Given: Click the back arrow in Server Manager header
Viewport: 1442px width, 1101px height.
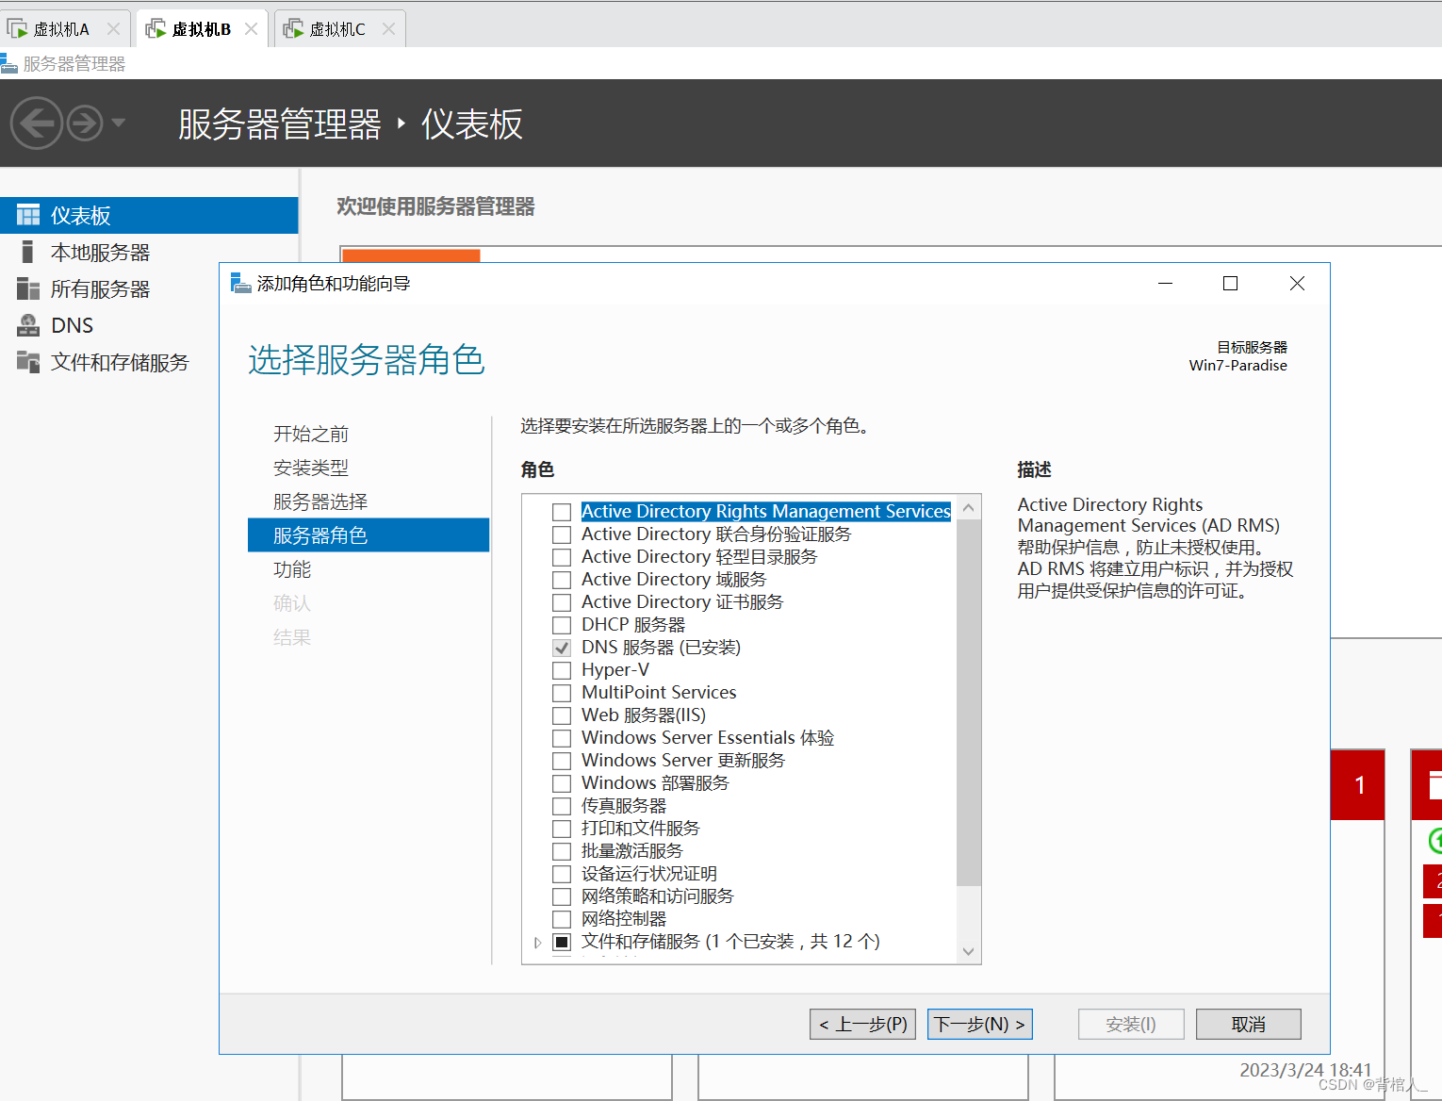Looking at the screenshot, I should pos(37,123).
